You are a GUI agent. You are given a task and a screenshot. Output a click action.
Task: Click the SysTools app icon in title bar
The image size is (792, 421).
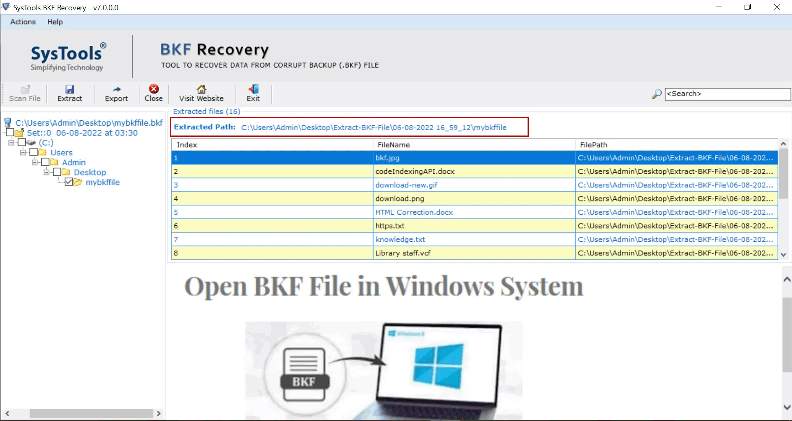tap(6, 7)
